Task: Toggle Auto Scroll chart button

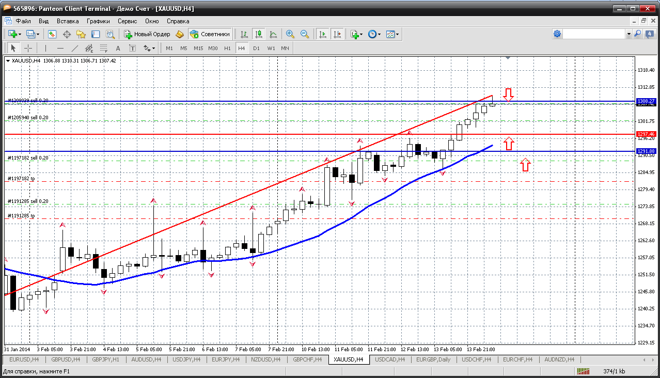Action: point(323,34)
